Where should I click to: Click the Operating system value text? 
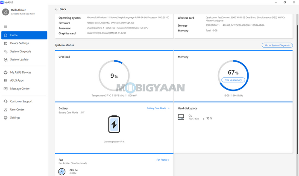[x=128, y=17]
